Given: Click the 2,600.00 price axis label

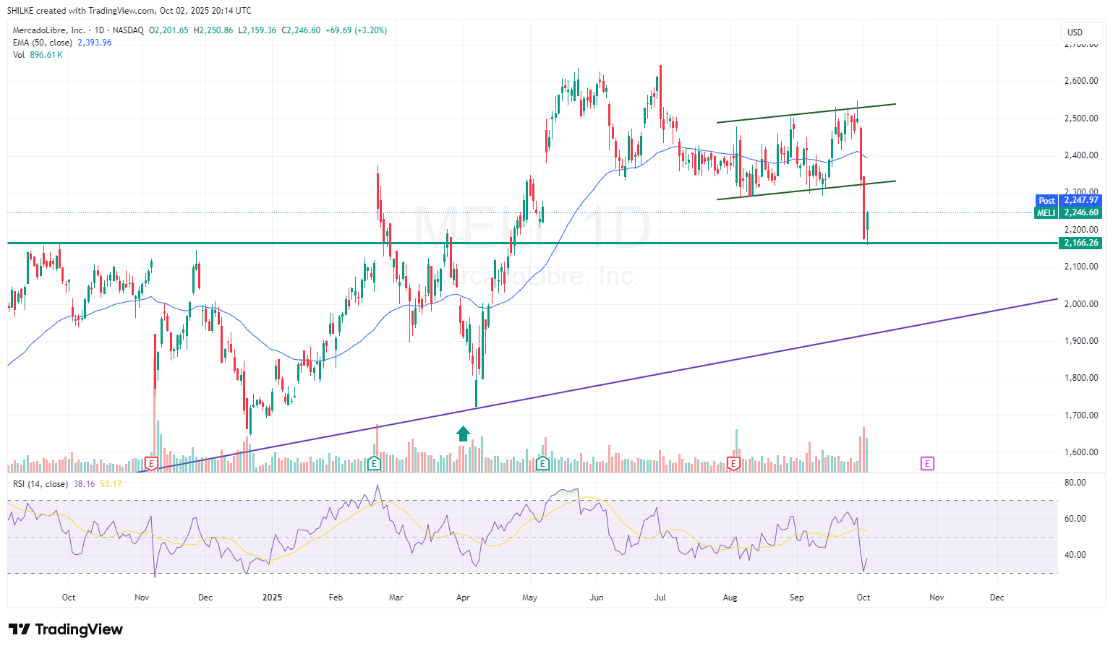Looking at the screenshot, I should click(x=1081, y=81).
